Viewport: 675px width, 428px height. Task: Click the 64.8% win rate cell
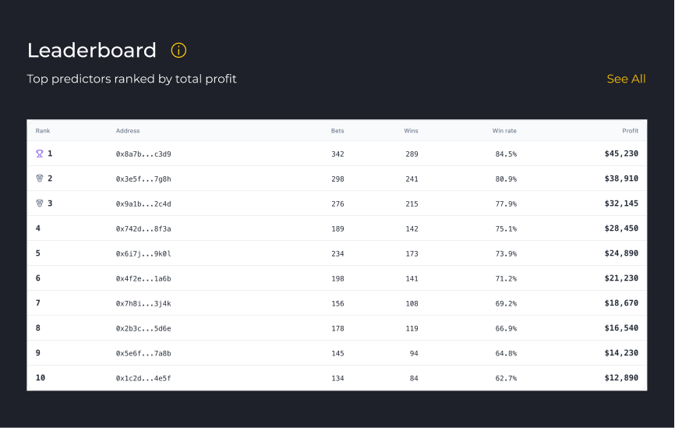click(506, 354)
